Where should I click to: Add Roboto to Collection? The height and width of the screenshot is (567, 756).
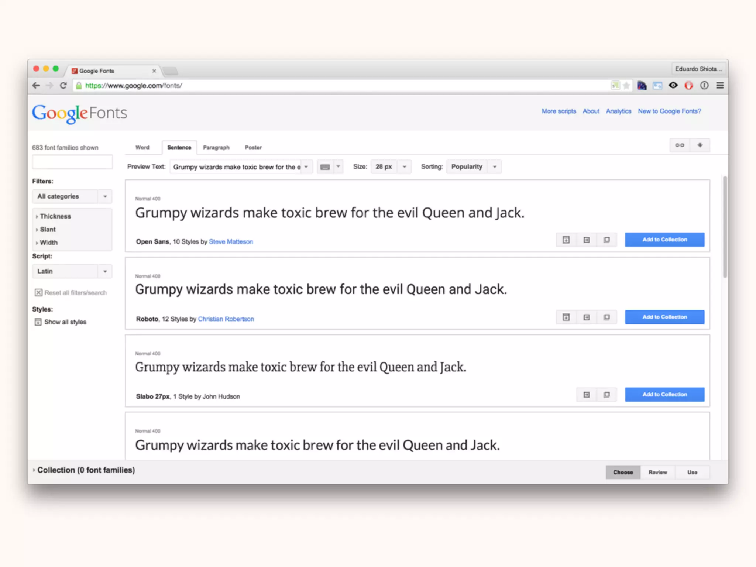pos(664,317)
